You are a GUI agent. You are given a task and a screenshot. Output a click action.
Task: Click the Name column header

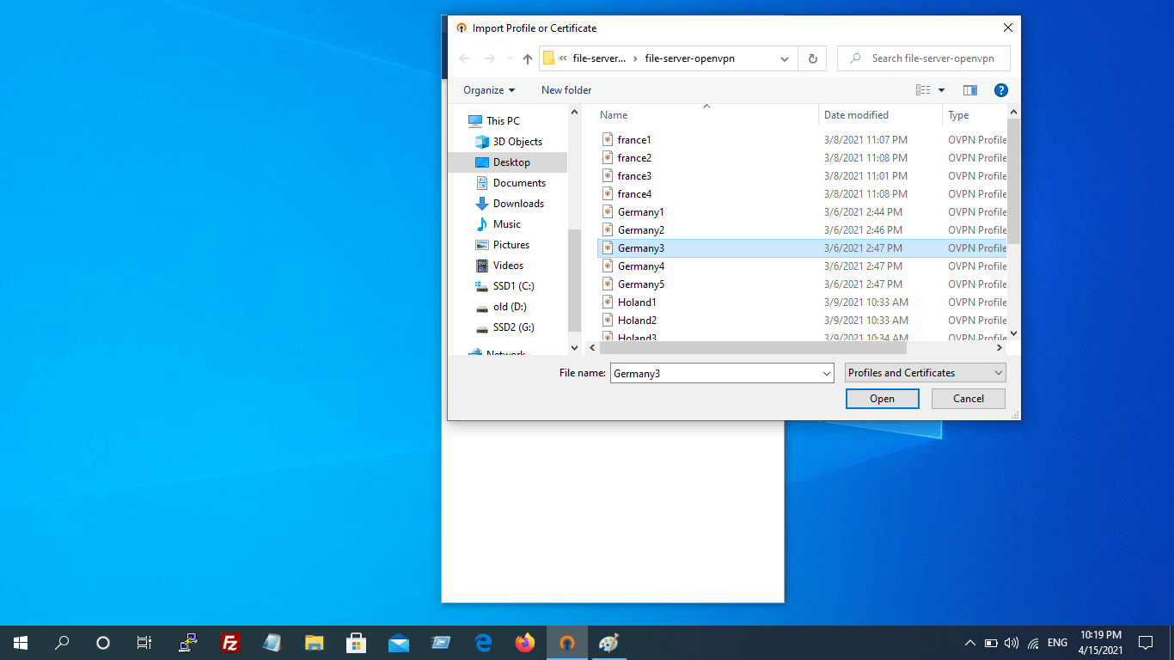[x=614, y=115]
